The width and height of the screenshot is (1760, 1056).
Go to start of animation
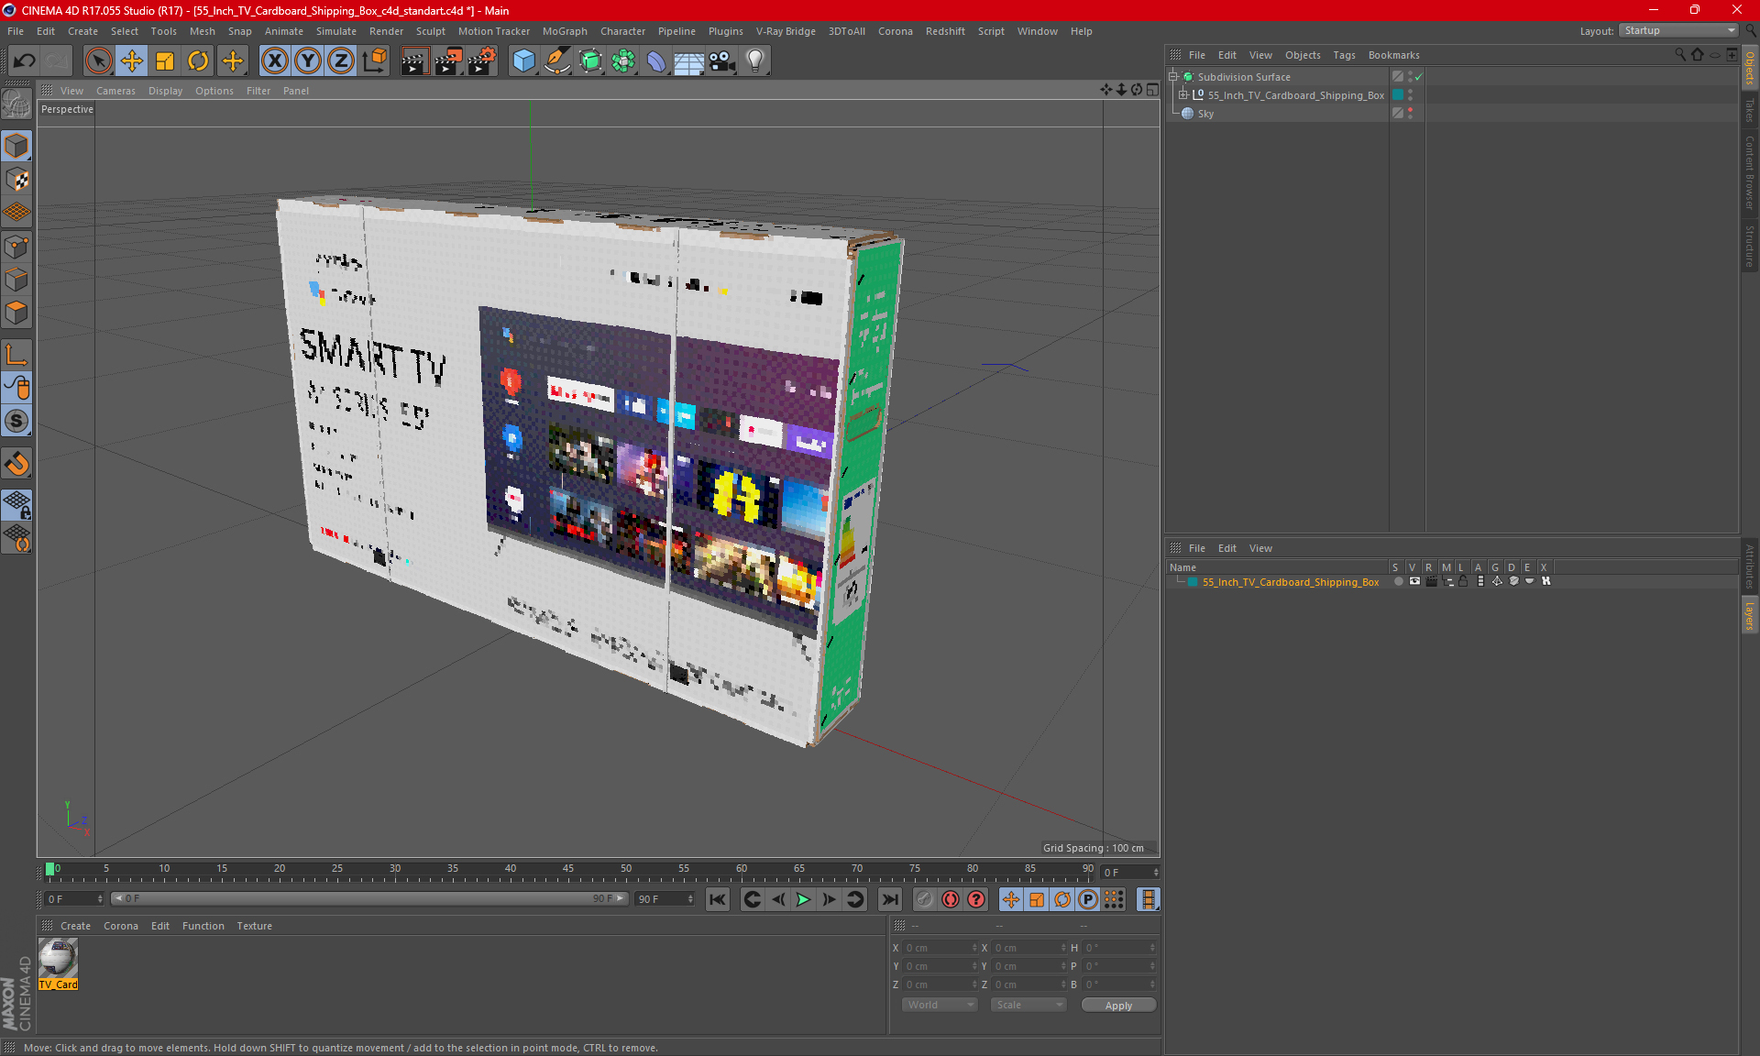717,899
